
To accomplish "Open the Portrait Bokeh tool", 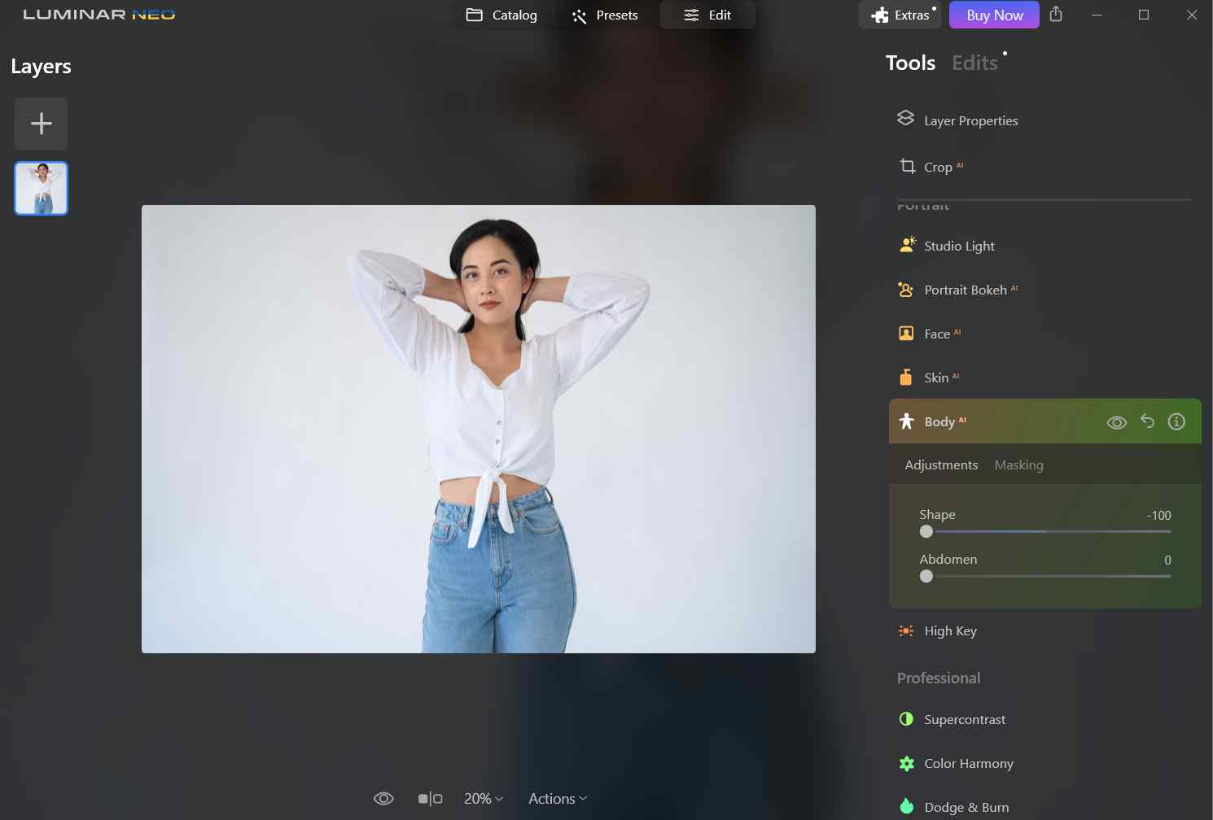I will pyautogui.click(x=965, y=290).
